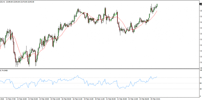Select the red moving average line's right end

pyautogui.click(x=157, y=11)
